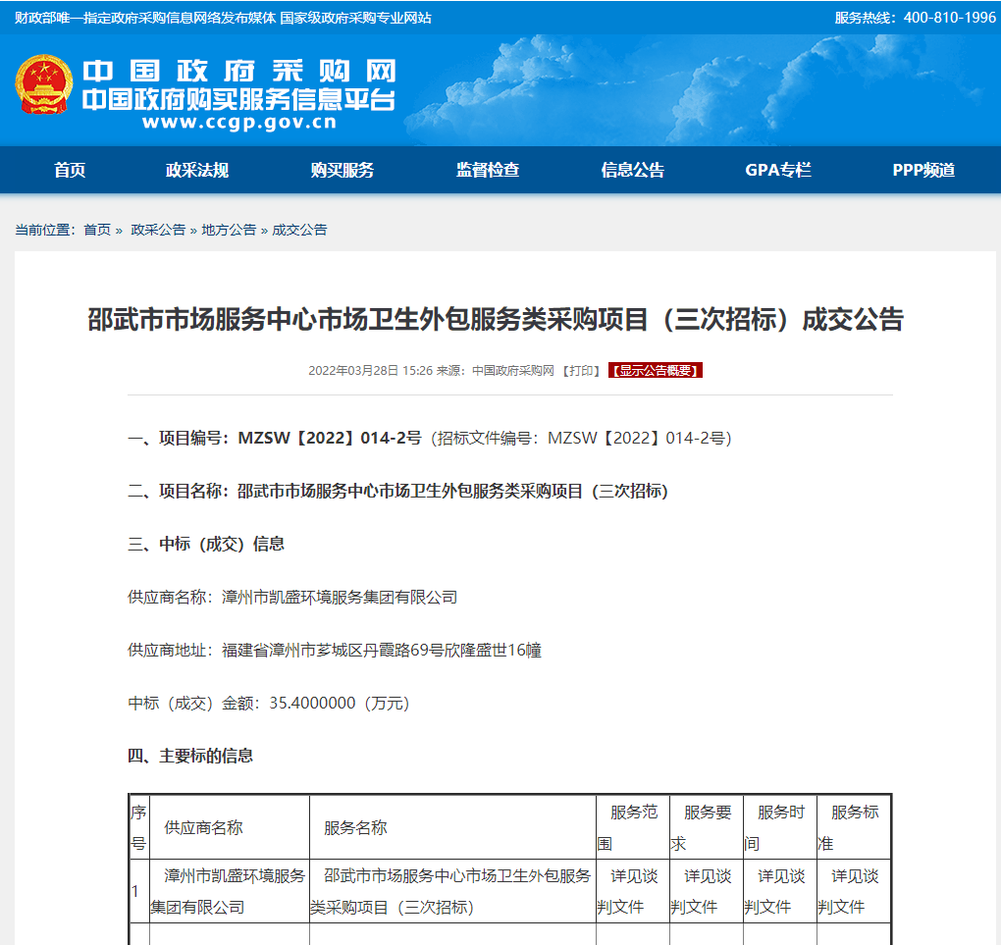The image size is (1001, 945).
Task: Click the national emblem logo icon
Action: point(43,84)
